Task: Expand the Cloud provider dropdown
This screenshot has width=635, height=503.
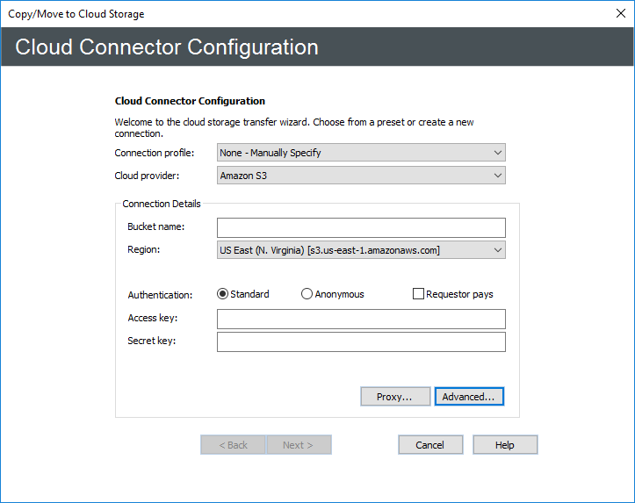Action: coord(361,176)
